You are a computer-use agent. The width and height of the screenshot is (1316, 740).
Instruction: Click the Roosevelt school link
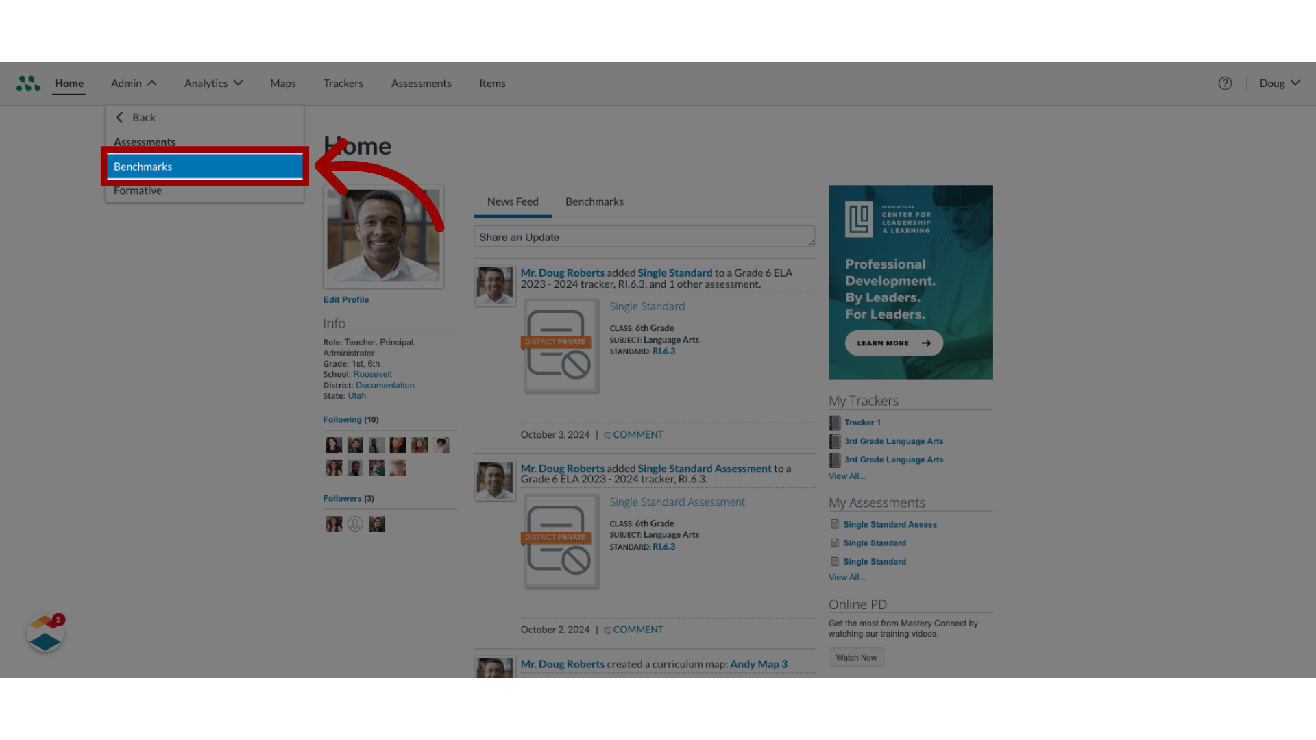tap(372, 374)
